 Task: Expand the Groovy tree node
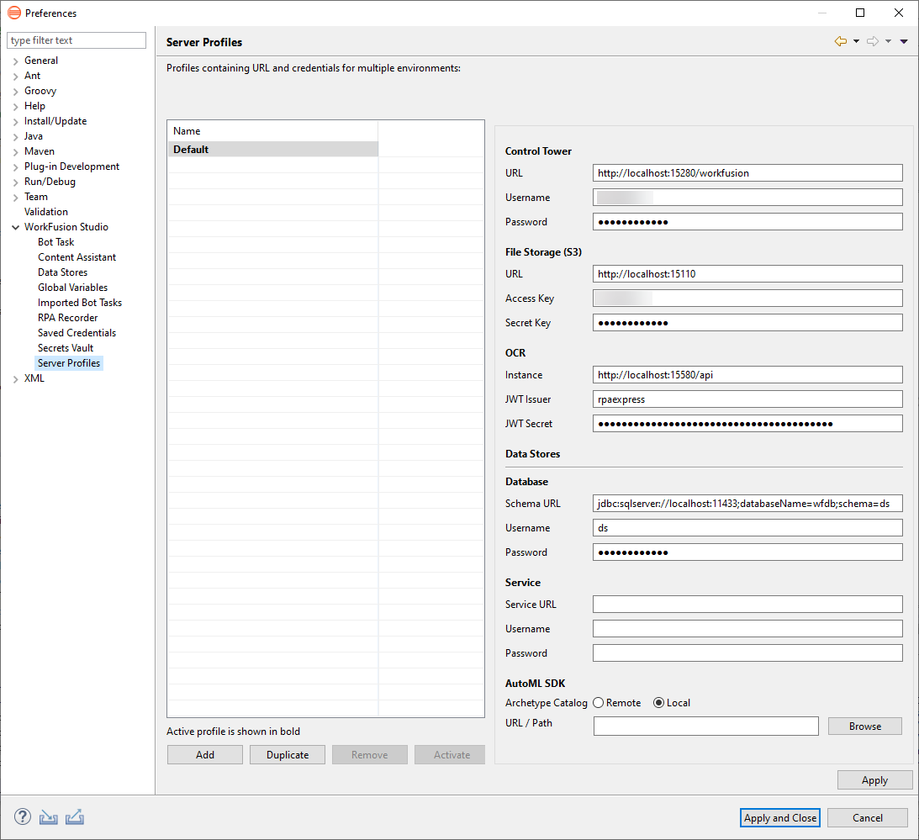click(x=16, y=91)
